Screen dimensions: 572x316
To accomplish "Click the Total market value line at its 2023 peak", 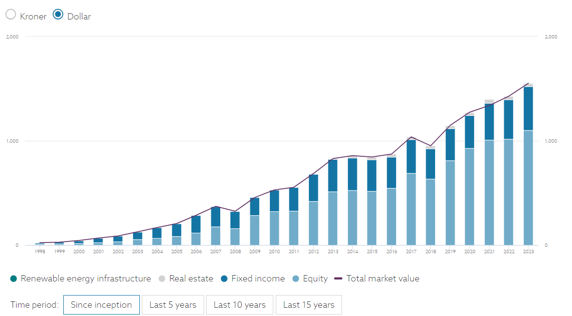I will pyautogui.click(x=528, y=84).
